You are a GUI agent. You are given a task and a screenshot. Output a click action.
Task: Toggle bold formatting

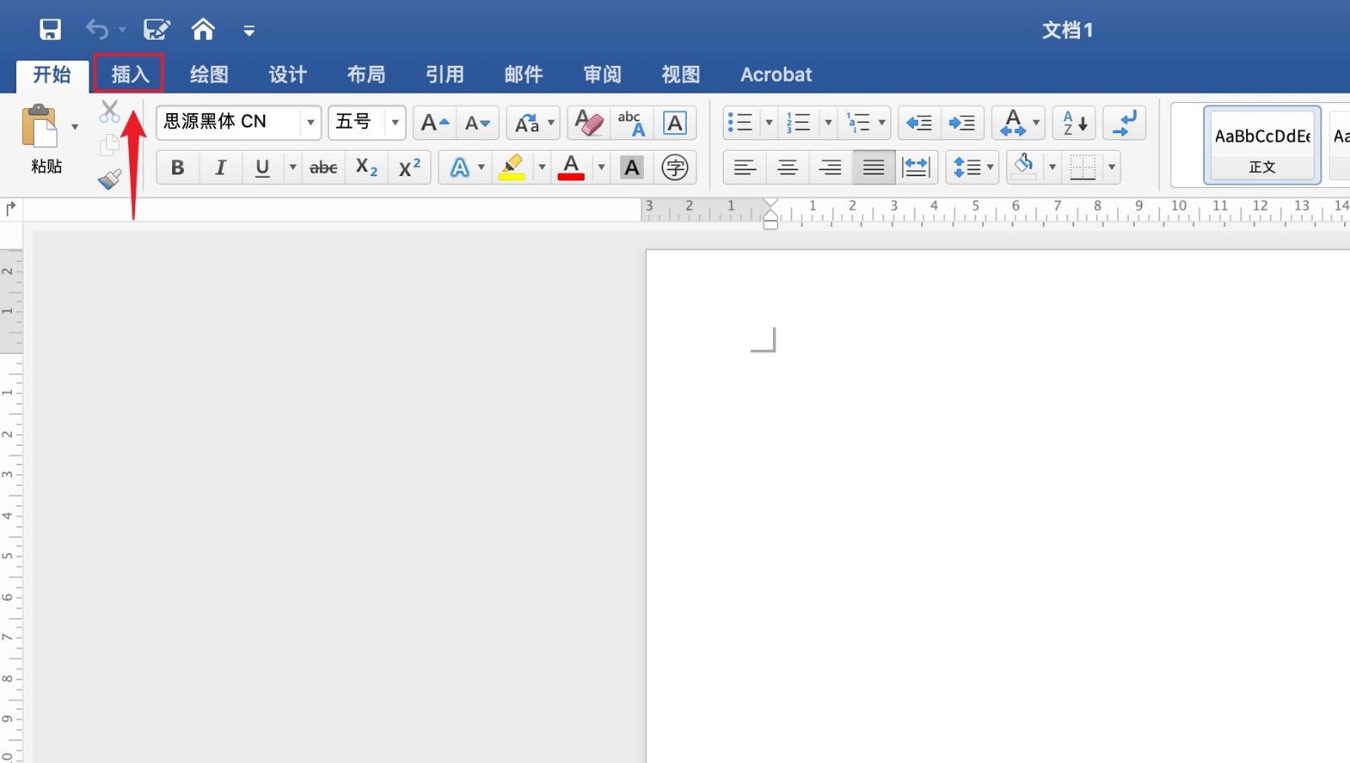click(178, 168)
